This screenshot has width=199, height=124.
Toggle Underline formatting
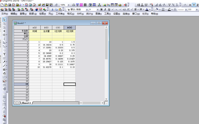pyautogui.click(x=109, y=9)
